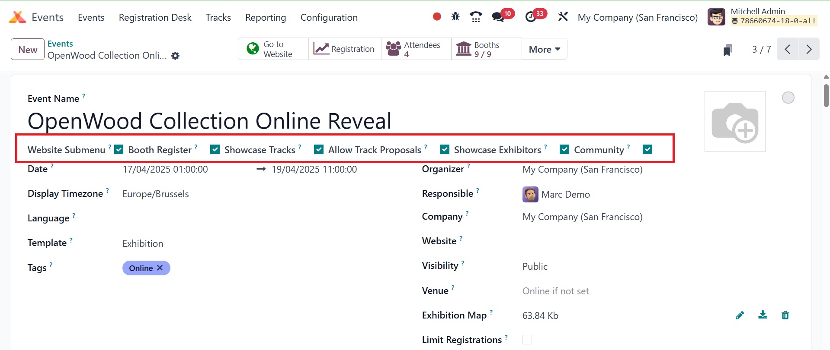Toggle the Allow Track Proposals checkbox
Viewport: 830px width, 350px height.
pyautogui.click(x=444, y=149)
